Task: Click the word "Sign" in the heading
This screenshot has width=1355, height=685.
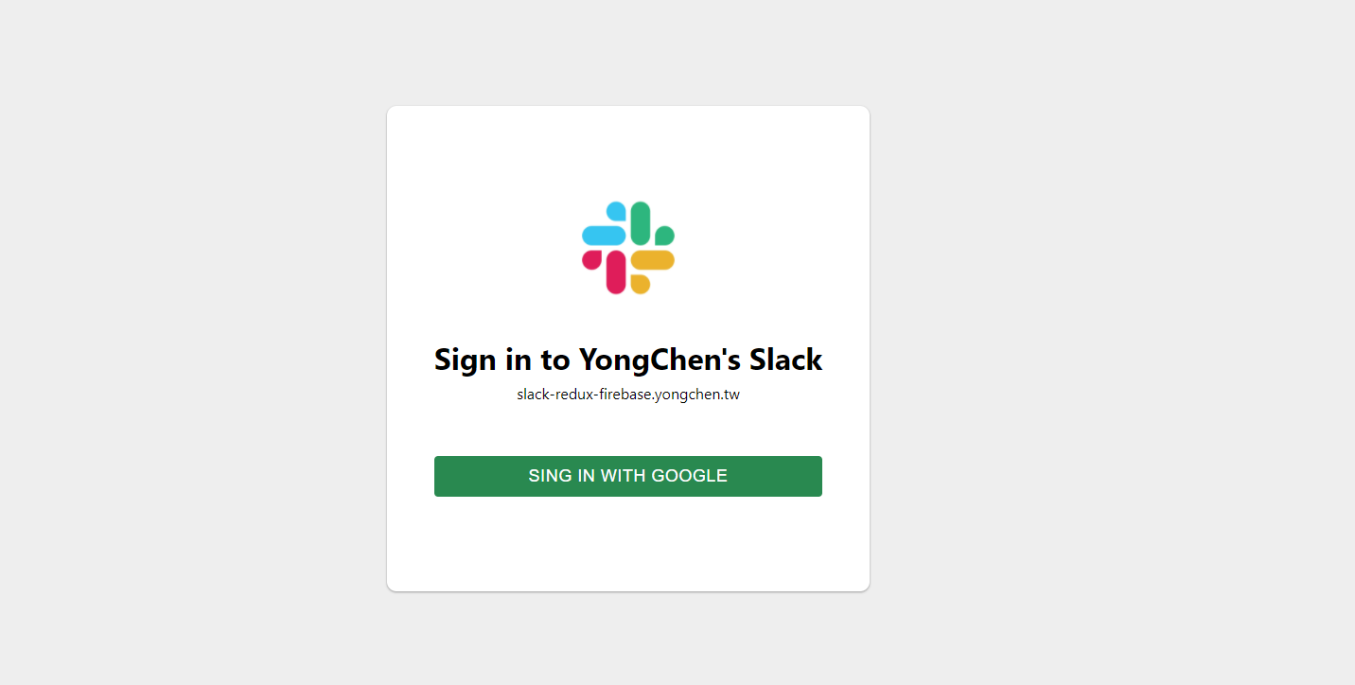Action: tap(466, 360)
